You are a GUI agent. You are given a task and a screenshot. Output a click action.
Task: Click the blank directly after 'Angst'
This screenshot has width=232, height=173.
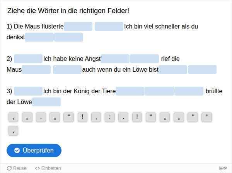115,59
